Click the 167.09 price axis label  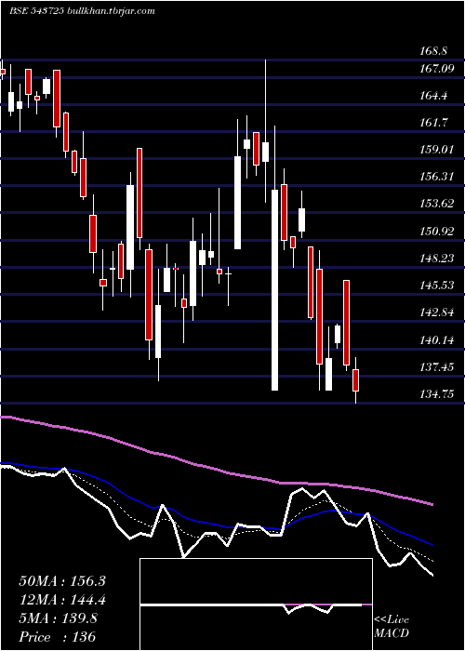(437, 69)
